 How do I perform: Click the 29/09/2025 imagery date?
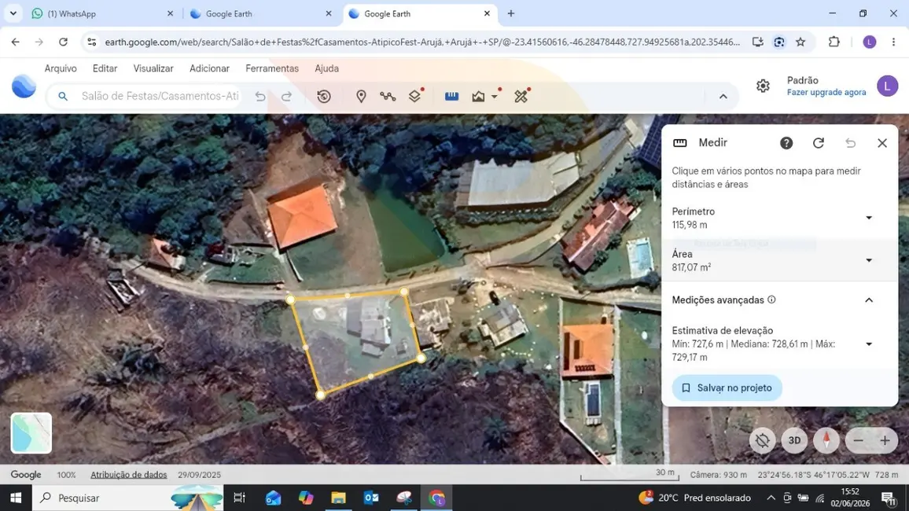click(x=200, y=475)
